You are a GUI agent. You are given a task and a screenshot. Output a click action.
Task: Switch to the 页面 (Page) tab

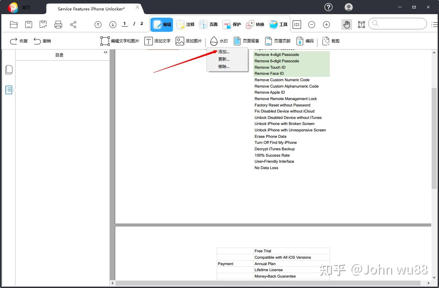(x=209, y=24)
